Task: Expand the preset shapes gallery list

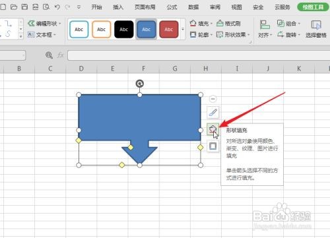Action: [20, 36]
